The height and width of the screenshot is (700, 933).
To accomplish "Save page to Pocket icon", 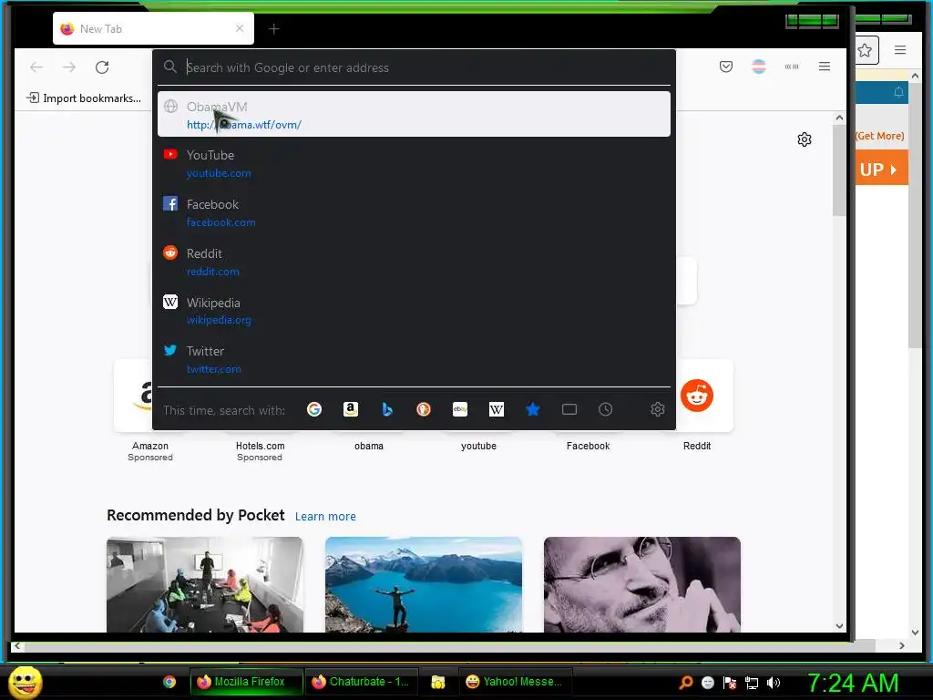I will [x=726, y=67].
